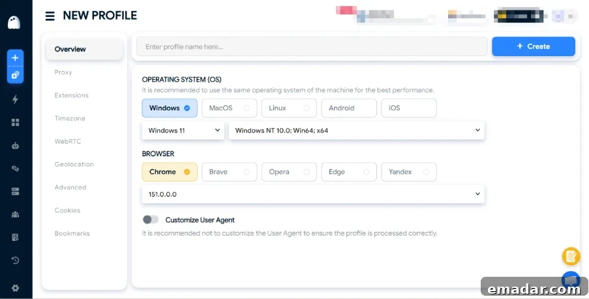Open the billing invoice sidebar icon
This screenshot has height=299, width=589.
point(15,238)
